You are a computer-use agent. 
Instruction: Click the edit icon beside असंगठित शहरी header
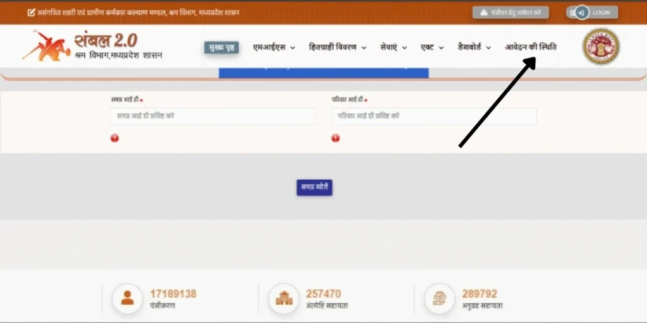(31, 13)
